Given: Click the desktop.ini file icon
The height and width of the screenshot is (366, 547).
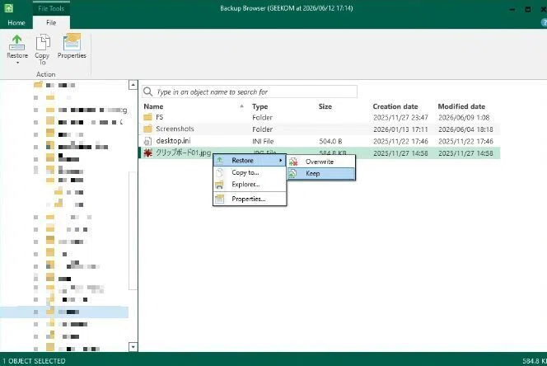Looking at the screenshot, I should click(148, 141).
